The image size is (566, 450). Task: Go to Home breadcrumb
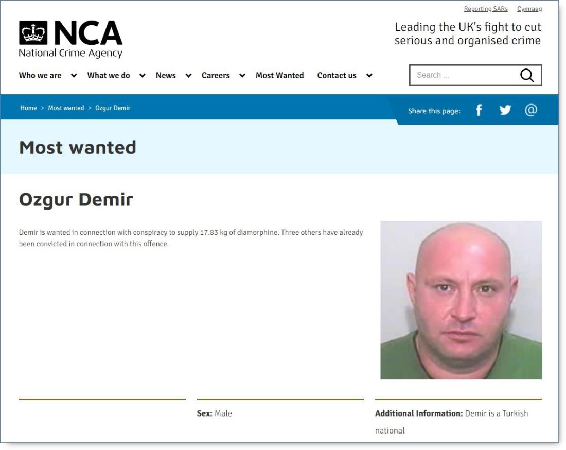28,108
